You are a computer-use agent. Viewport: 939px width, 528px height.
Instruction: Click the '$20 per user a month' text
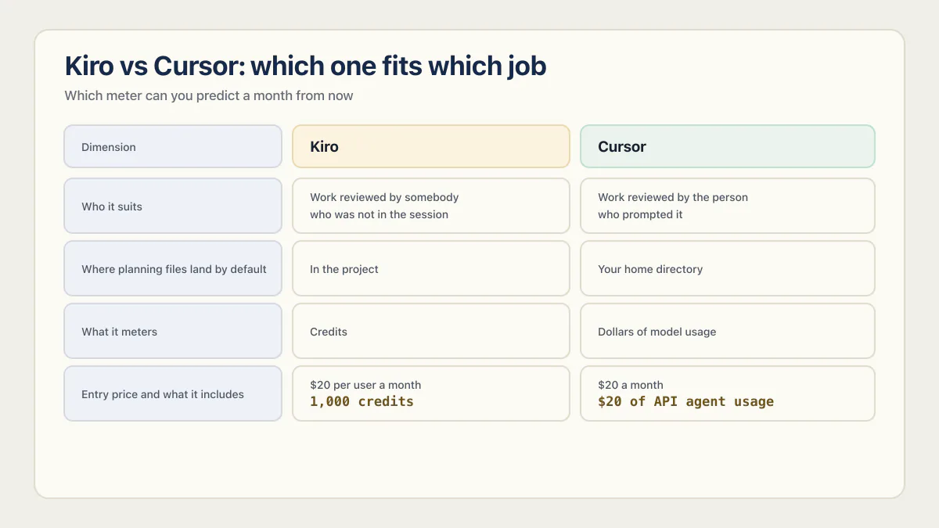coord(365,385)
